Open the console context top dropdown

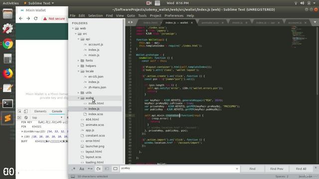click(47, 117)
